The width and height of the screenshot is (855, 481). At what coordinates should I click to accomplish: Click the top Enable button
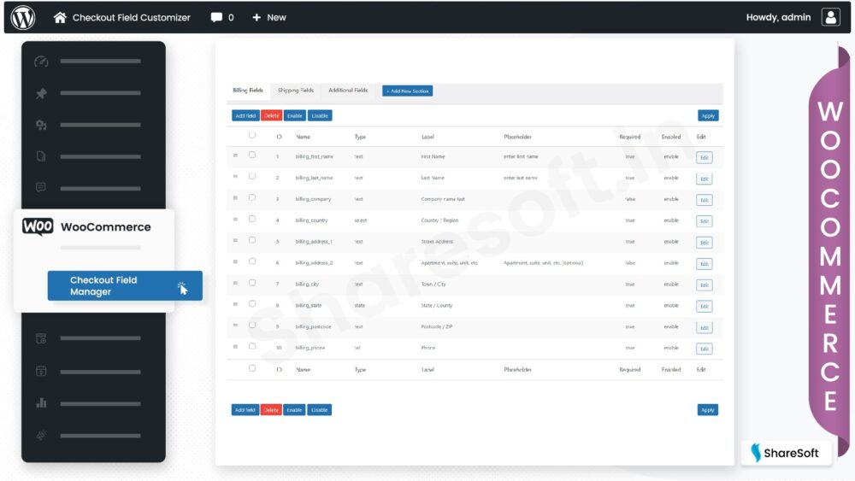pos(294,115)
